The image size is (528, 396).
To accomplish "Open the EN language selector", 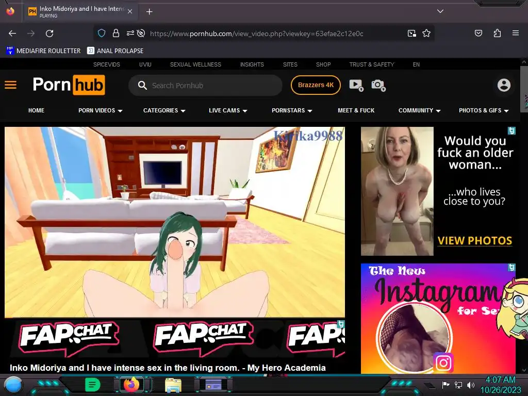I will click(416, 64).
